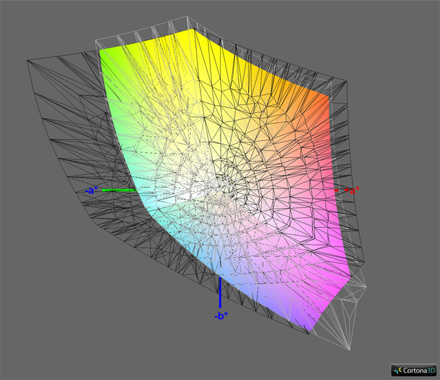
Task: Click the red +a* axis label
Action: [352, 191]
